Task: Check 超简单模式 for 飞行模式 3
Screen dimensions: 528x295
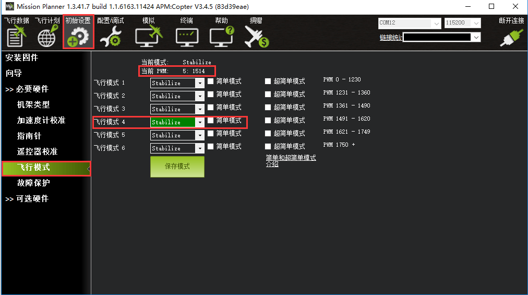Action: tap(268, 107)
